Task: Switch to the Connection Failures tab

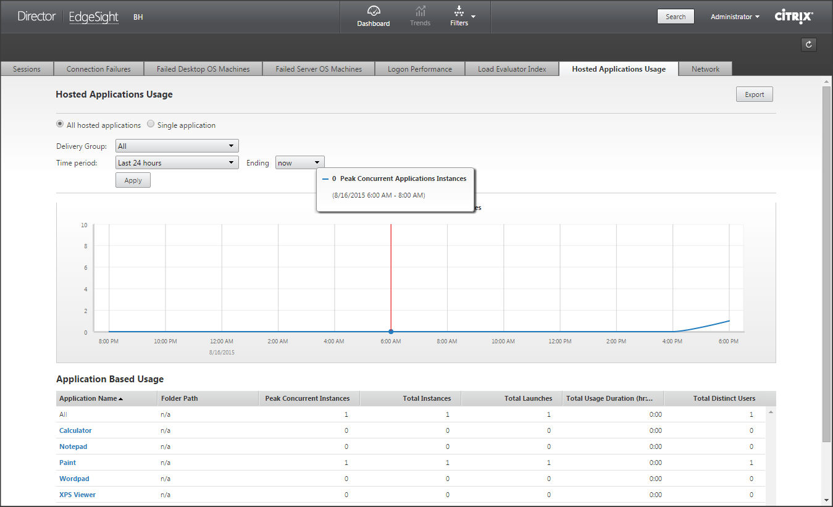Action: [99, 69]
